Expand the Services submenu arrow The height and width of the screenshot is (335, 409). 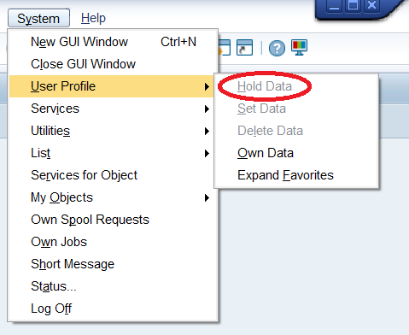[207, 109]
